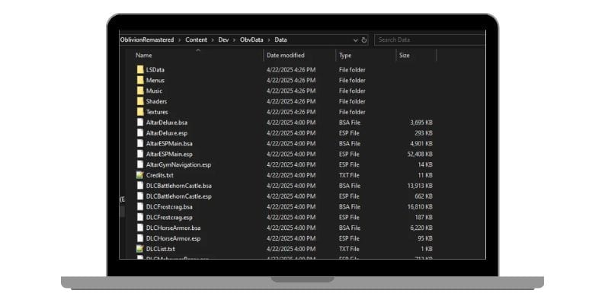This screenshot has height=303, width=605.
Task: Click the DLCHorseArmor.esp file icon
Action: 140,238
